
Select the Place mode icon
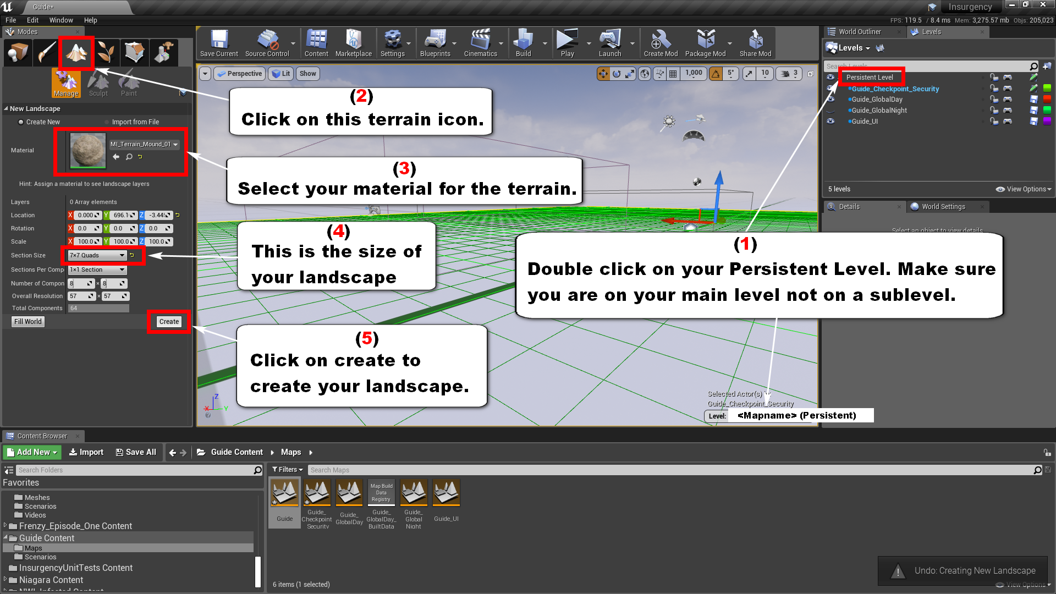pos(18,53)
